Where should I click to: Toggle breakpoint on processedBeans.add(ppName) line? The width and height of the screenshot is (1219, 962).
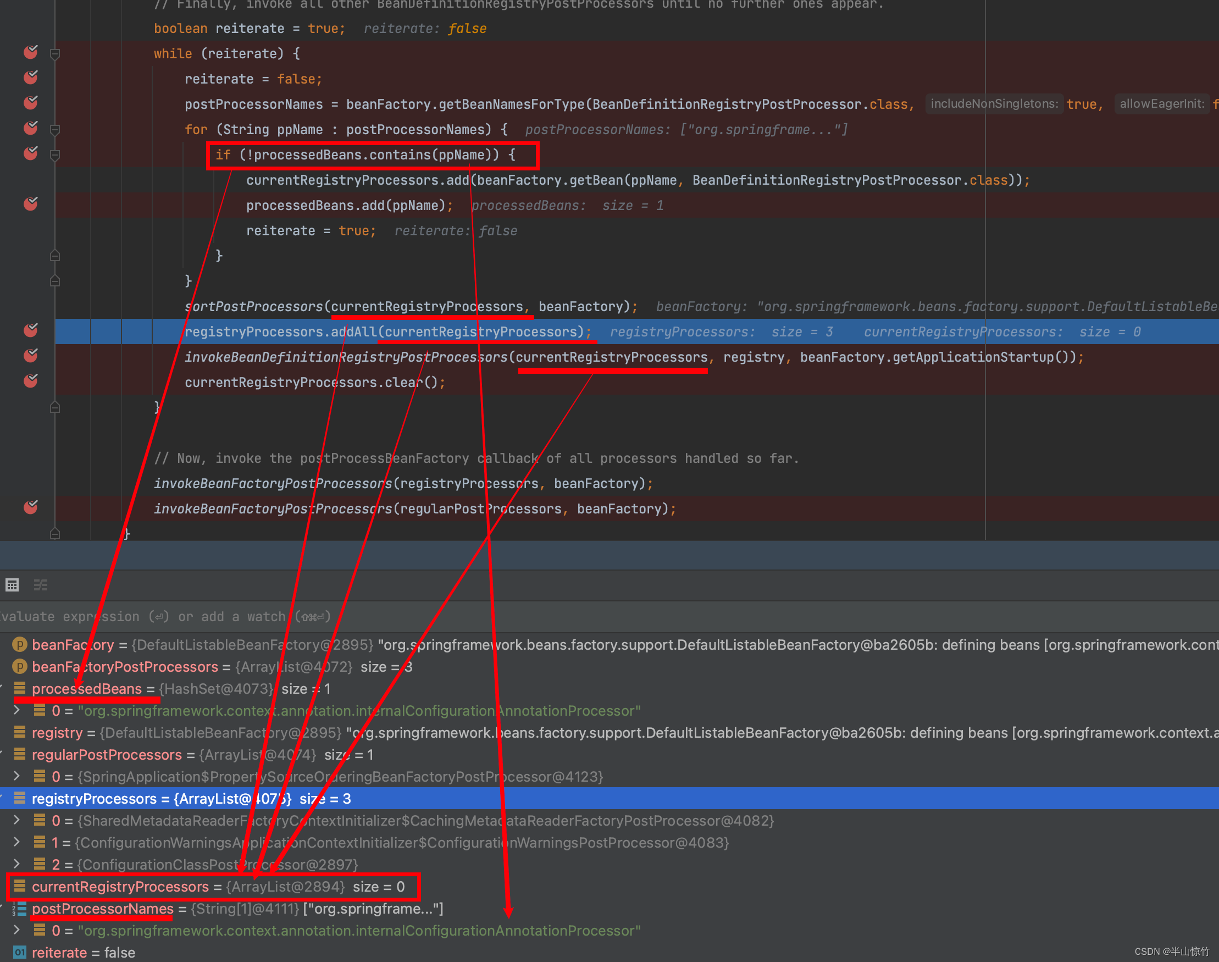click(31, 204)
